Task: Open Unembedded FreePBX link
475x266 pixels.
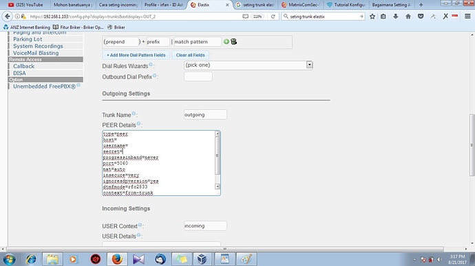Action: (x=44, y=87)
